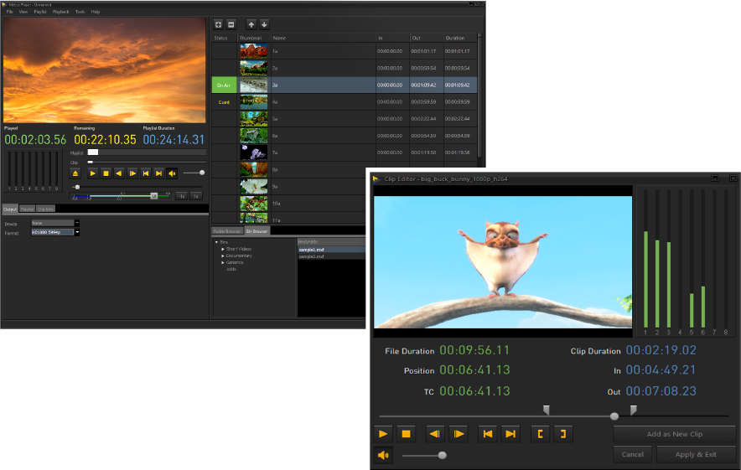Open the Playback menu

coord(61,12)
